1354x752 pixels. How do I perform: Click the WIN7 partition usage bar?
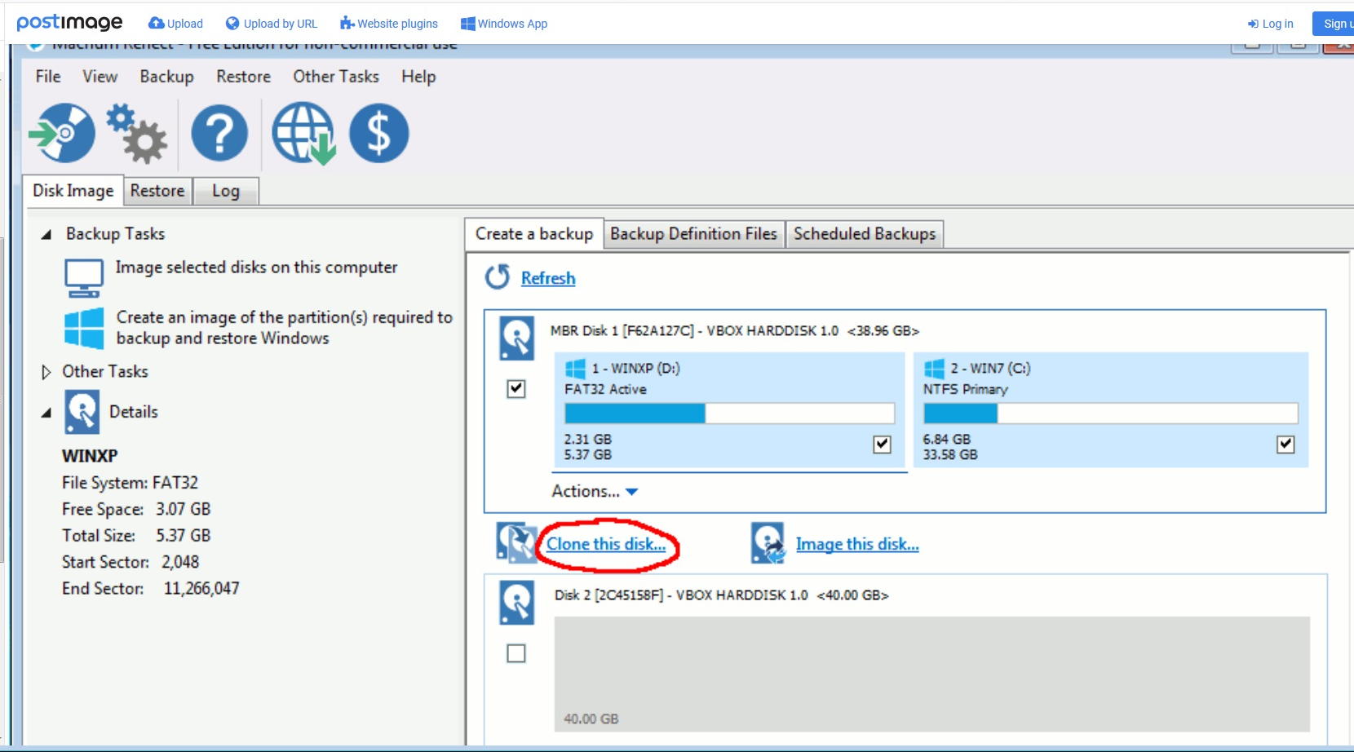pyautogui.click(x=1110, y=413)
